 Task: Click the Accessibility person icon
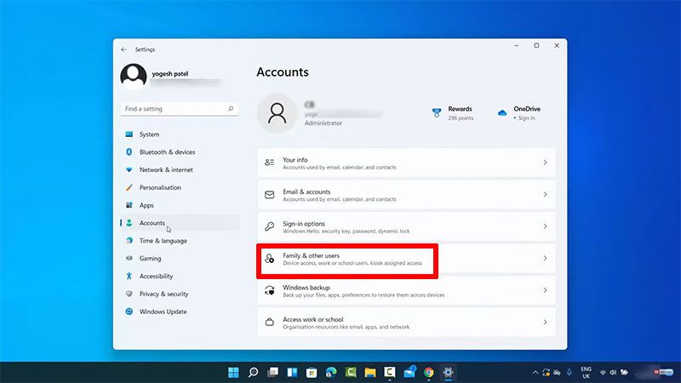(x=129, y=276)
